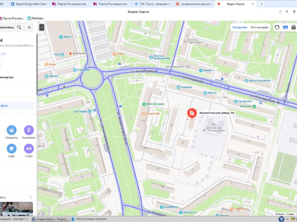The height and width of the screenshot is (222, 297).
Task: Click the КопиМакс marker
Action: coord(162,207)
